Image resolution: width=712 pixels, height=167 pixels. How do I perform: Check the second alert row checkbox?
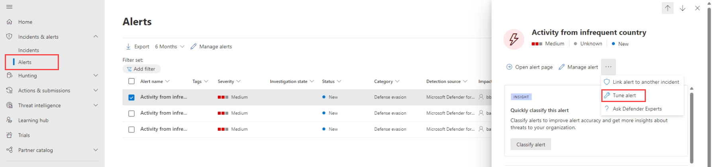(131, 113)
